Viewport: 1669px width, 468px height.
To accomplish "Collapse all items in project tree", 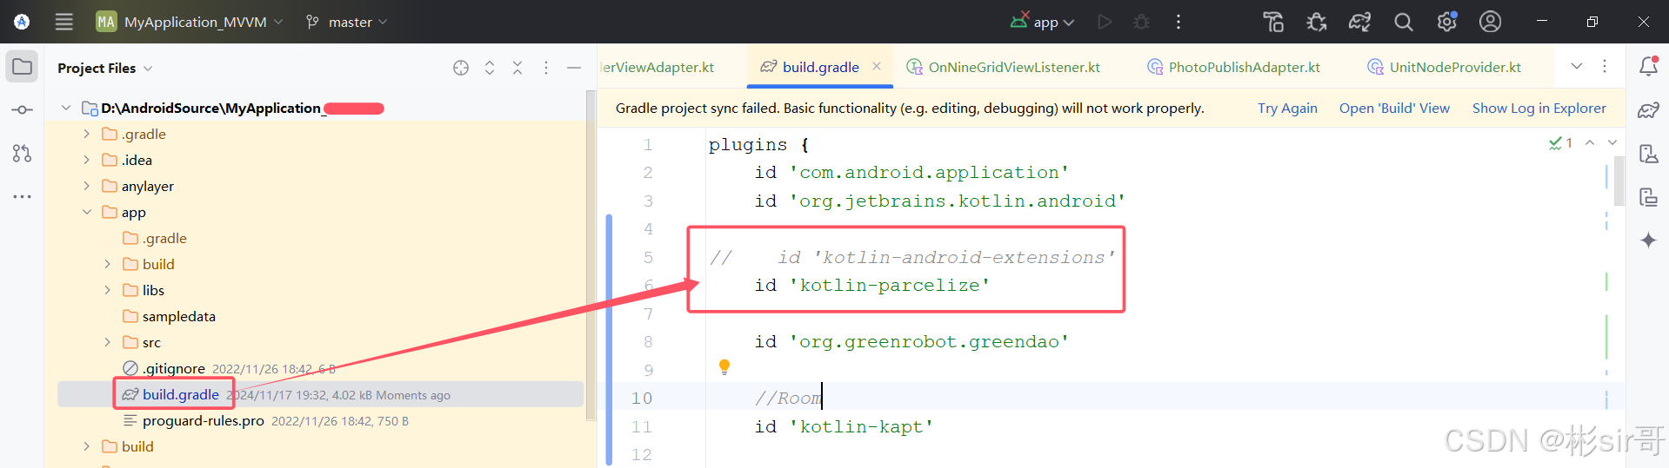I will (x=517, y=68).
